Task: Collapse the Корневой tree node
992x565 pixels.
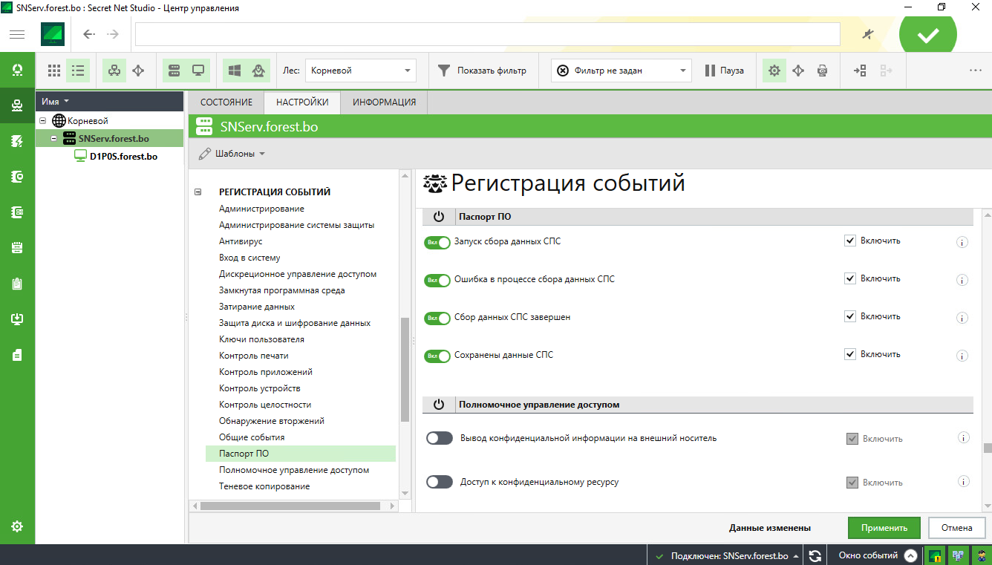Action: [x=43, y=120]
